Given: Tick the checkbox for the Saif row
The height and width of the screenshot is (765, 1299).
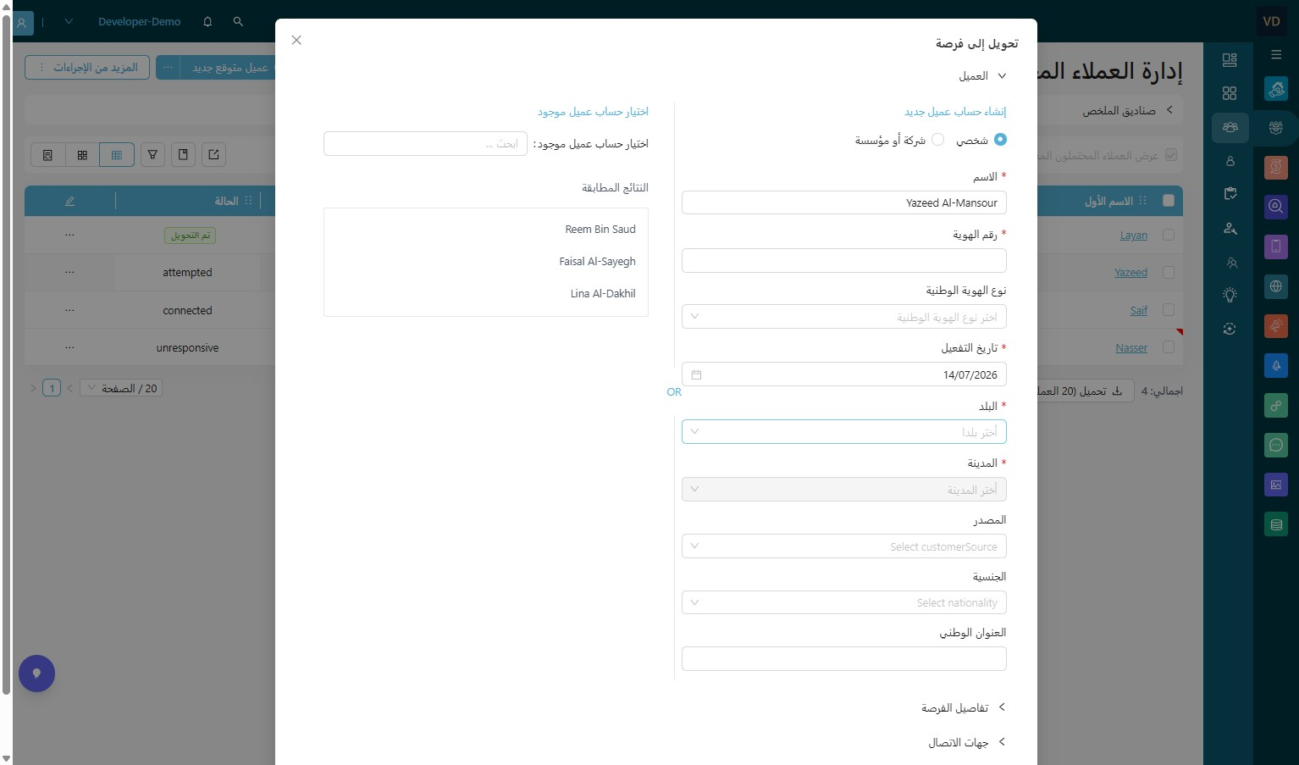Looking at the screenshot, I should (x=1169, y=310).
